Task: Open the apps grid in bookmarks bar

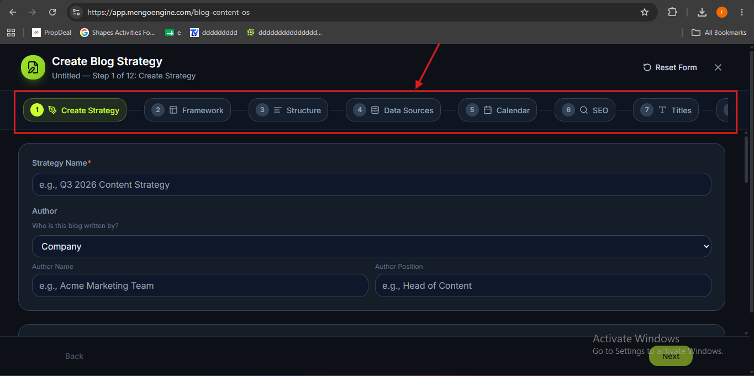Action: [11, 33]
